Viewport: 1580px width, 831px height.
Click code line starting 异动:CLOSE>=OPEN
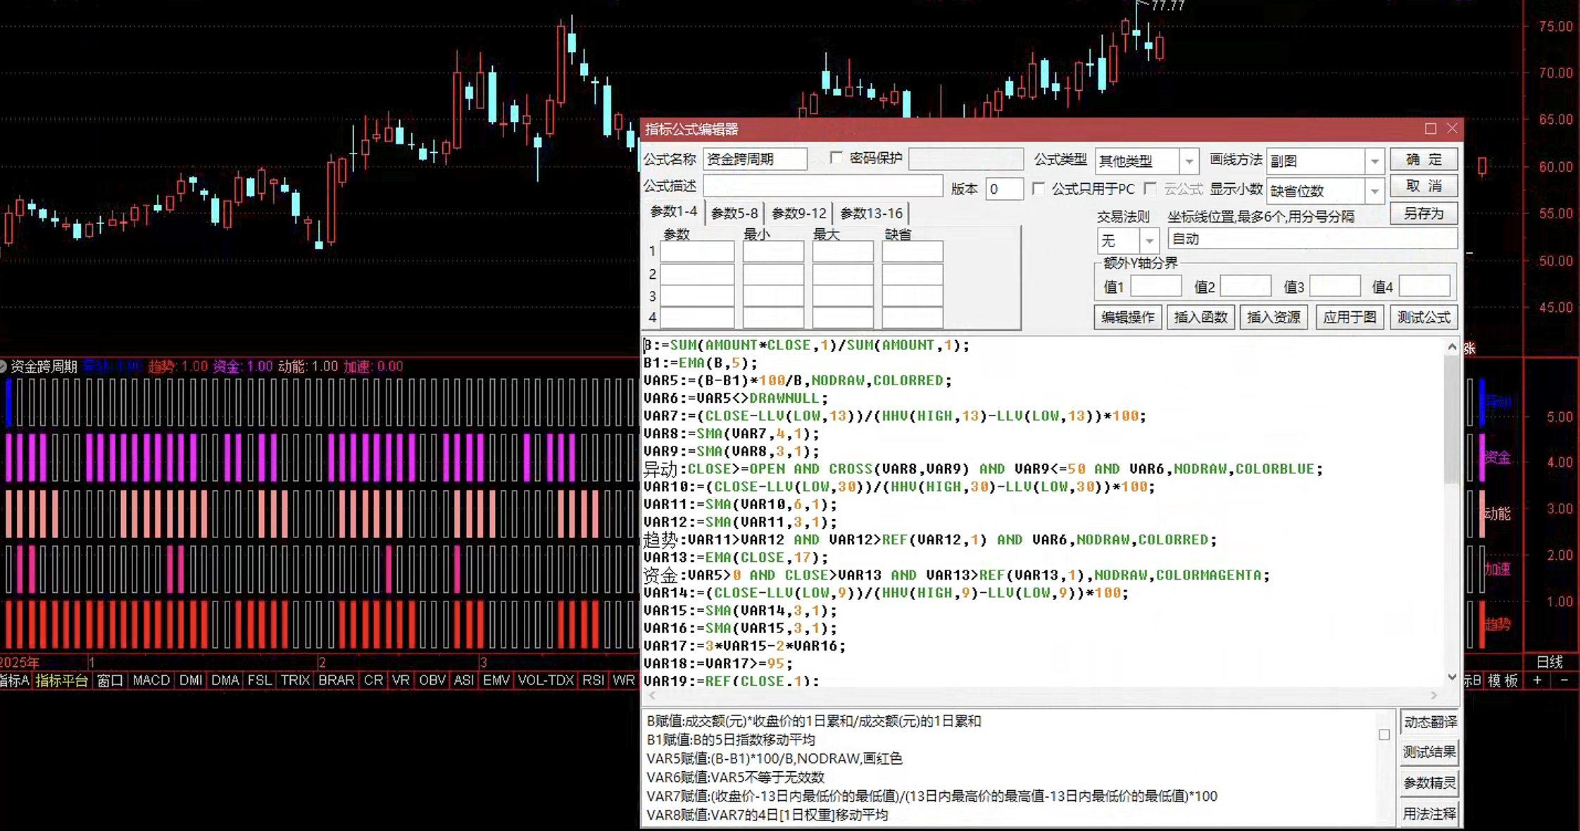pyautogui.click(x=983, y=469)
